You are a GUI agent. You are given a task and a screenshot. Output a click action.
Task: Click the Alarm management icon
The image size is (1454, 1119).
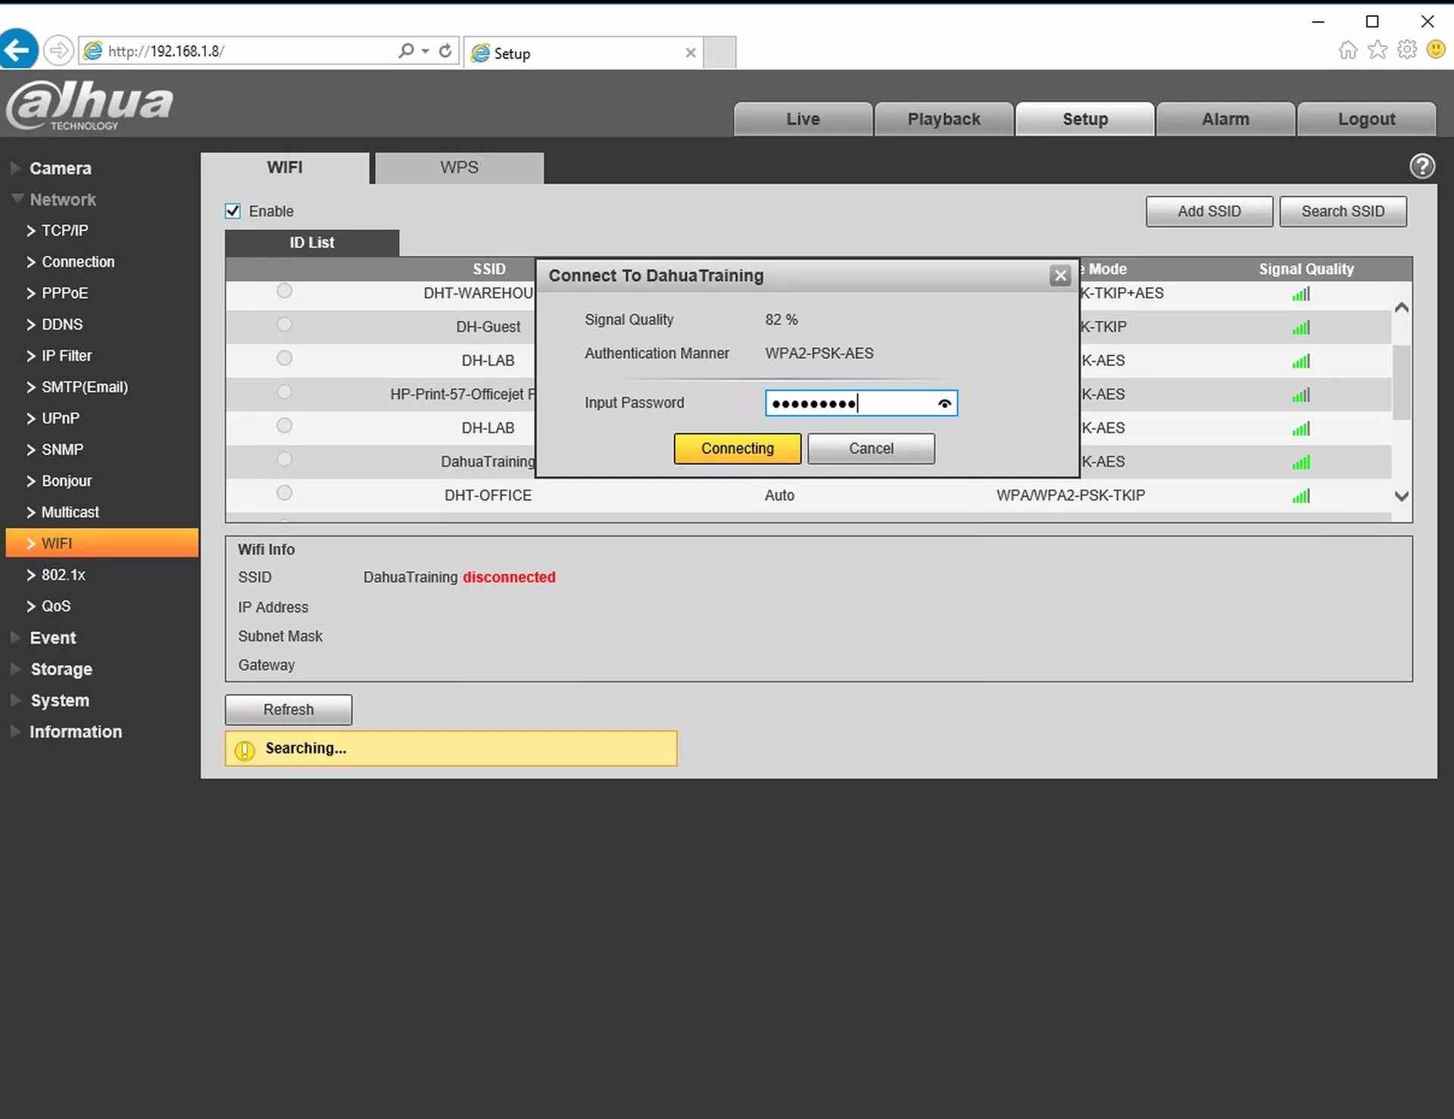1226,119
